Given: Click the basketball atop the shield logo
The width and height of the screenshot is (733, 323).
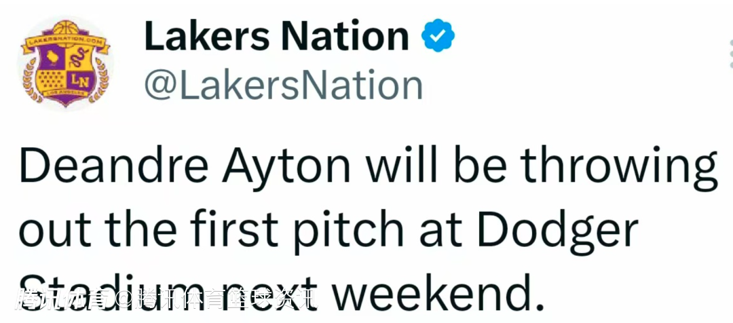Looking at the screenshot, I should [65, 27].
